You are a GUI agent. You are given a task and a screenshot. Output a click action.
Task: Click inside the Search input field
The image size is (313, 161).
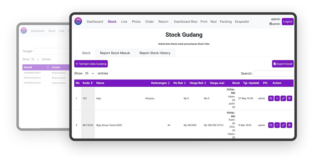pyautogui.click(x=273, y=73)
